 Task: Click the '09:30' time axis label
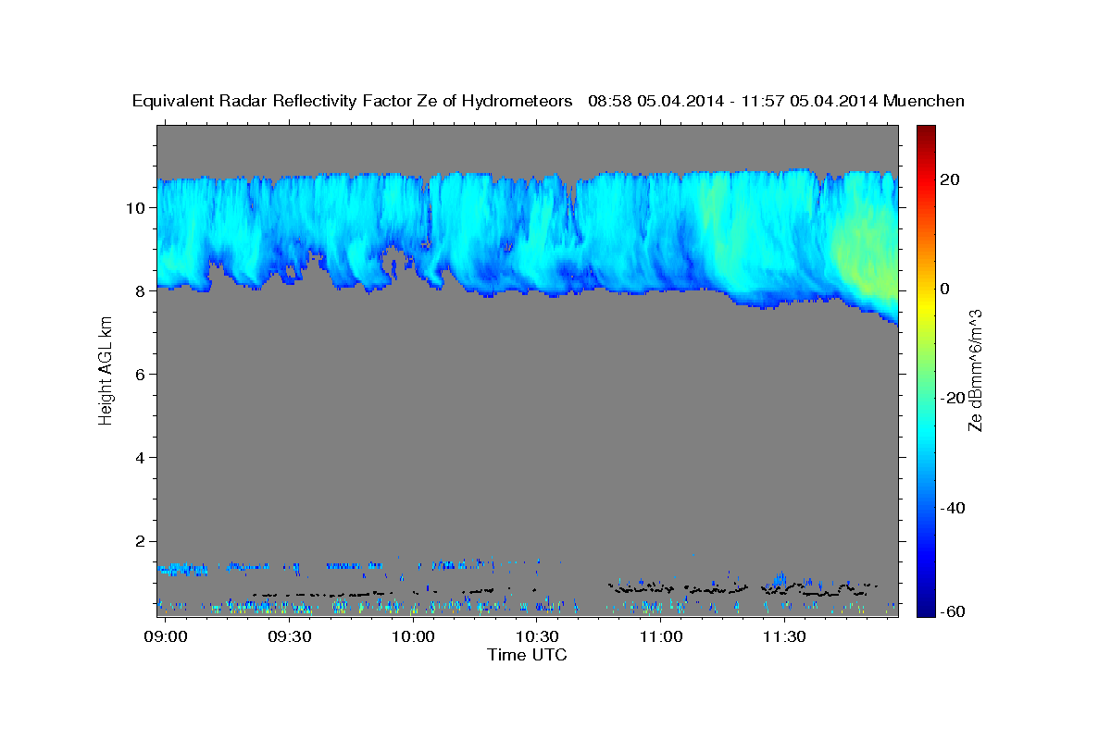(x=290, y=637)
